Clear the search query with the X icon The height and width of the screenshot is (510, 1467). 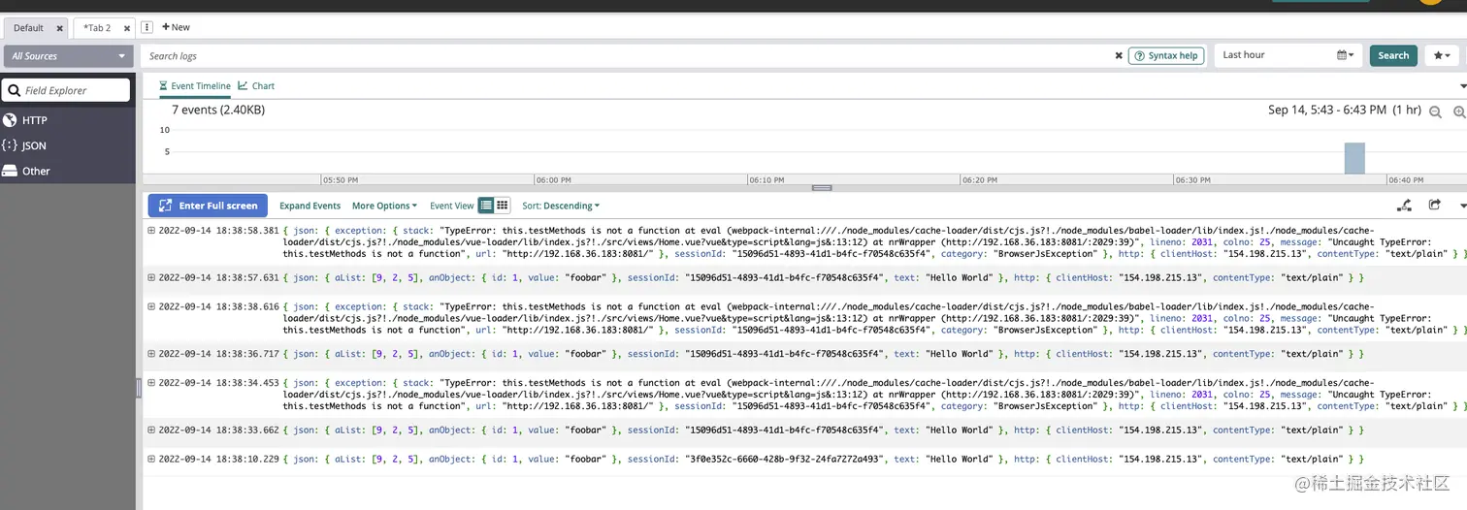click(x=1119, y=56)
